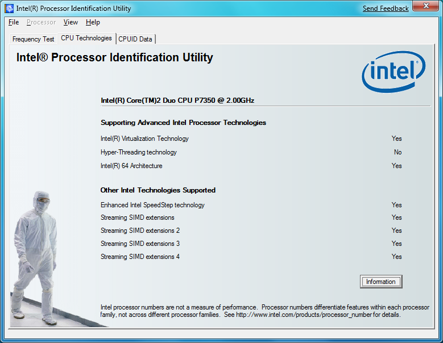Click Yes value for Virtualization Technology

click(397, 139)
